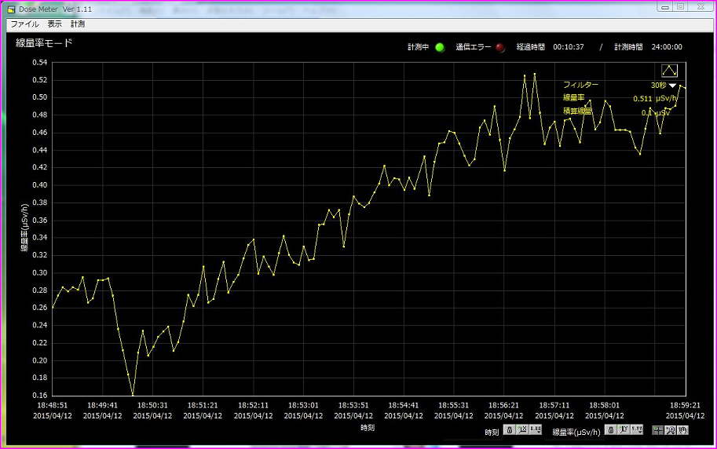This screenshot has width=717, height=449.
Task: Click the dose rate axis autoscale icon
Action: click(x=623, y=430)
